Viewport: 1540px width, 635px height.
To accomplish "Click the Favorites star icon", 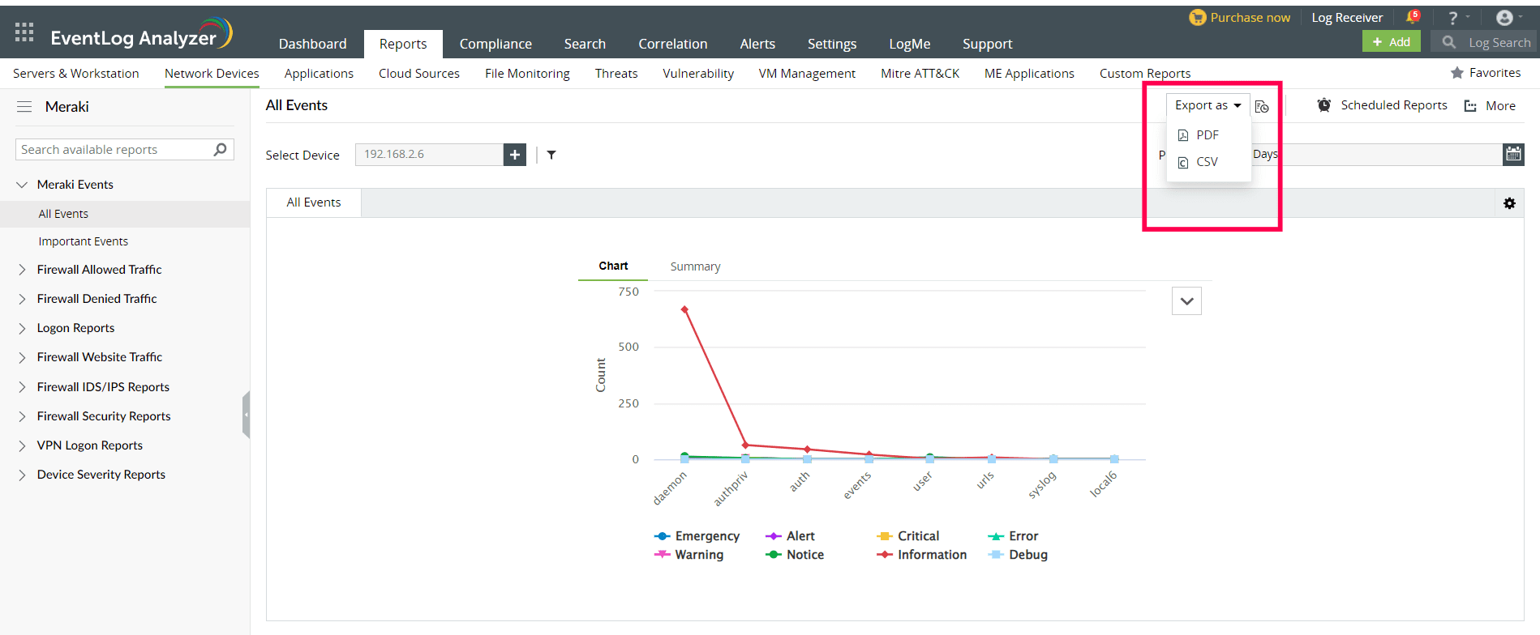I will point(1457,73).
